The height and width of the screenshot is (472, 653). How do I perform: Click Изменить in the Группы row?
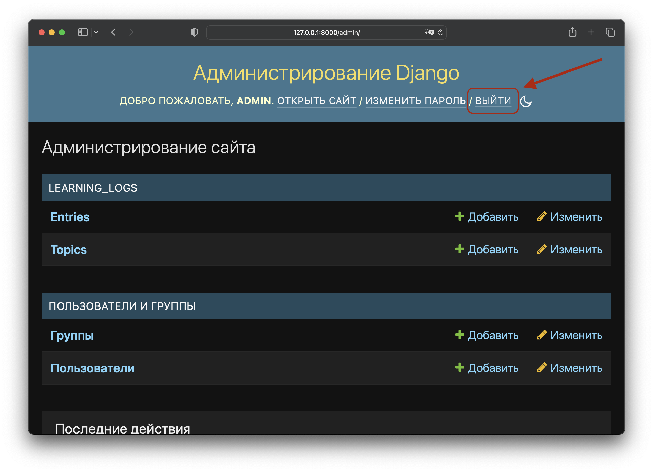pyautogui.click(x=576, y=335)
